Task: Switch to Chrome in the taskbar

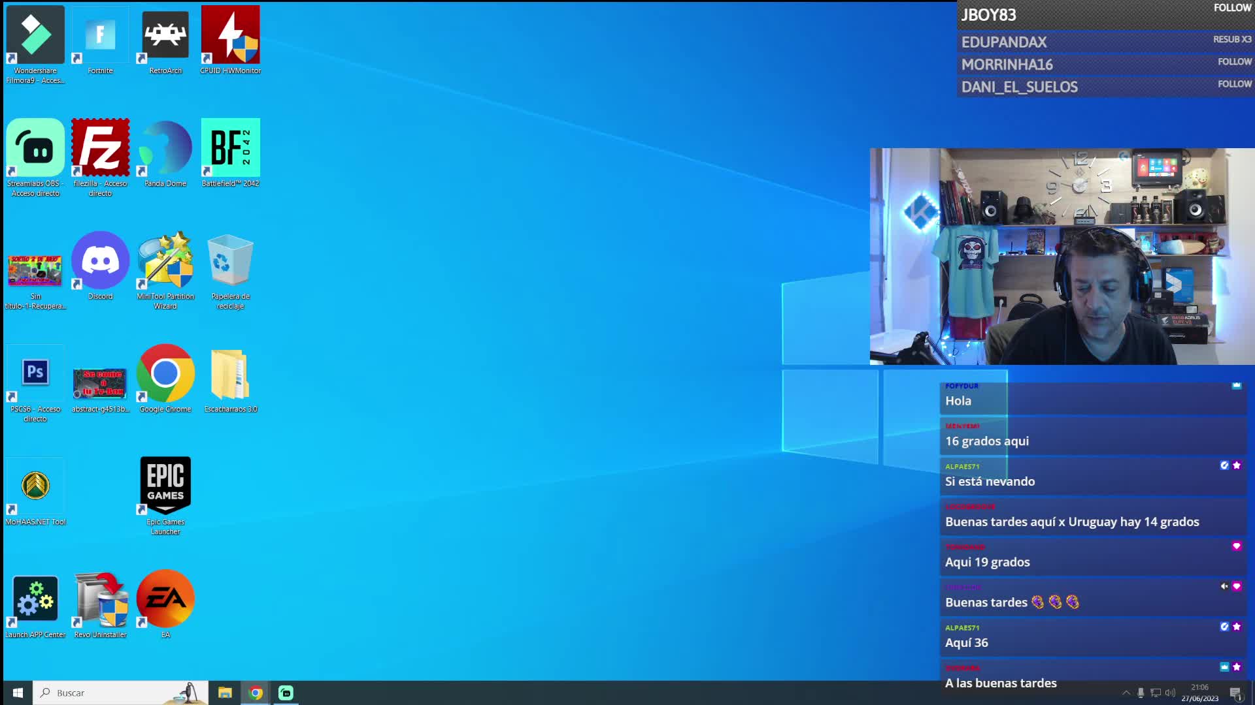Action: (x=256, y=693)
